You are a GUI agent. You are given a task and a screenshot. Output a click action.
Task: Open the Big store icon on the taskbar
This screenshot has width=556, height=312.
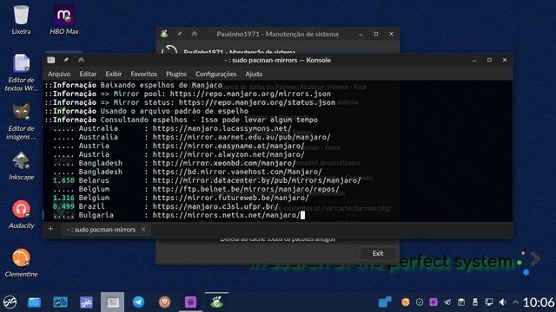point(86,302)
